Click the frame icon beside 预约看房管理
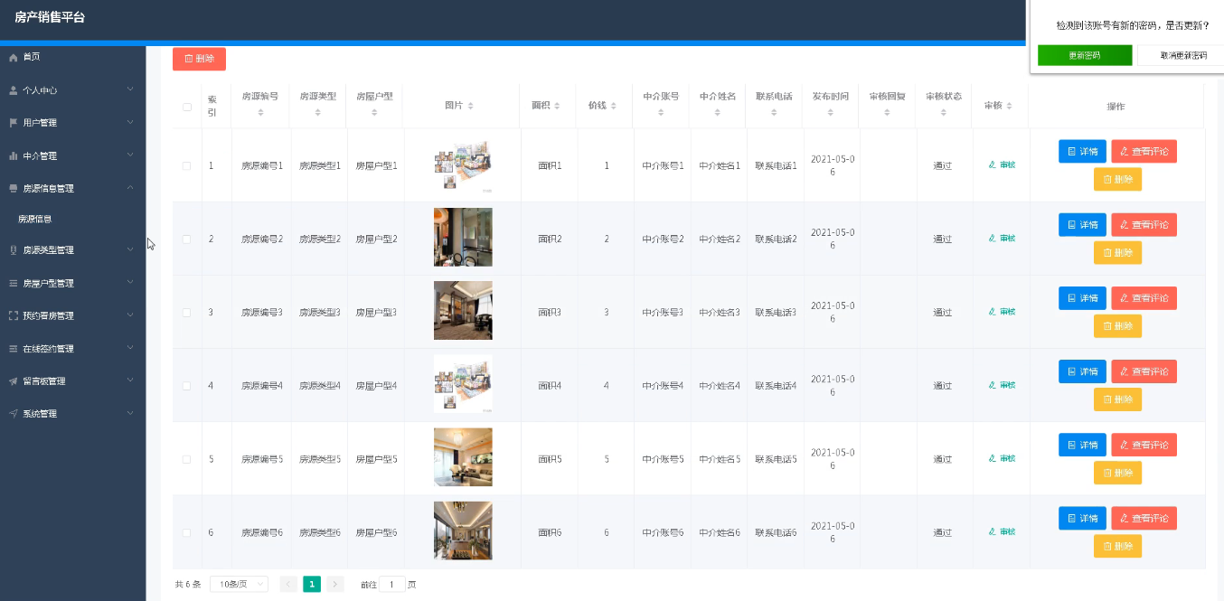The height and width of the screenshot is (601, 1224). tap(14, 315)
